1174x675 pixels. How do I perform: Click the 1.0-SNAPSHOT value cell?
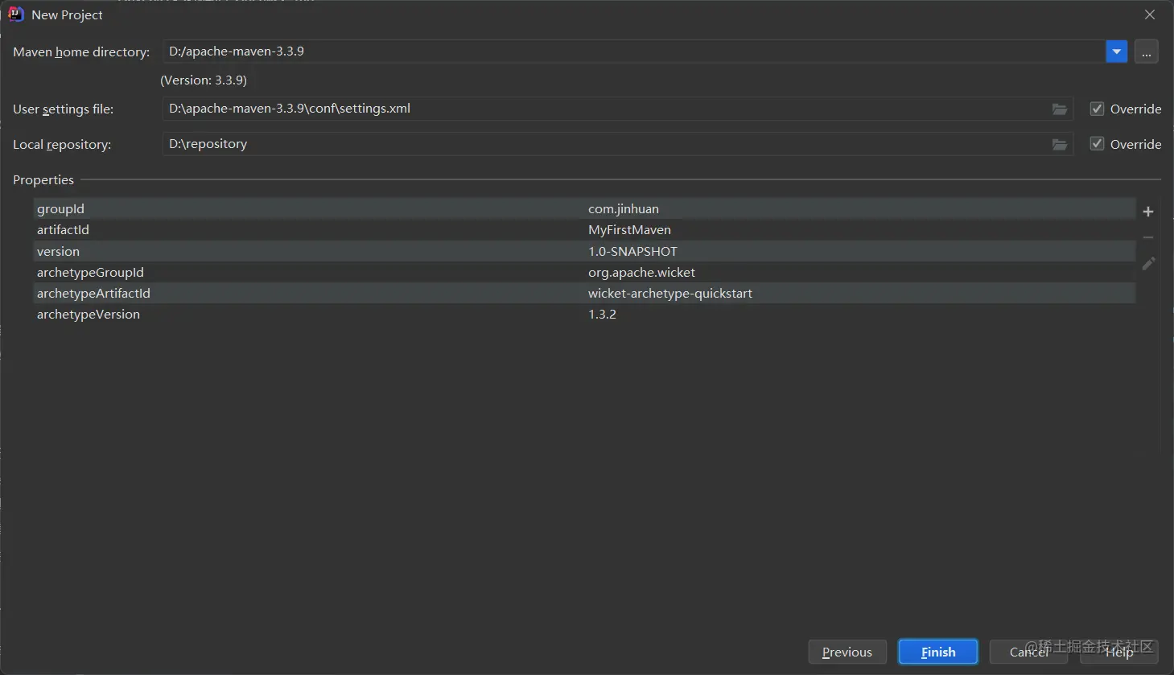[859, 251]
